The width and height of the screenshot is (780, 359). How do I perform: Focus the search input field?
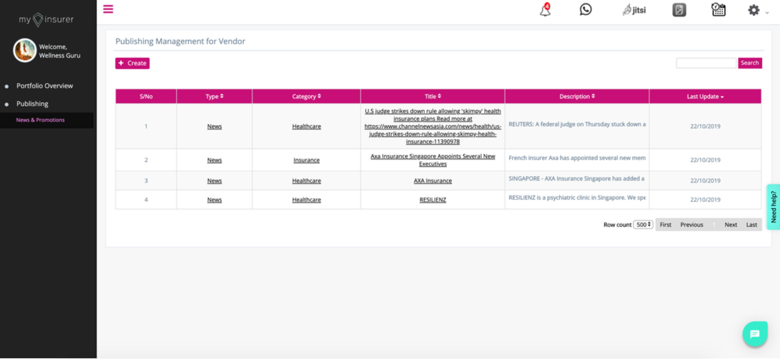706,63
